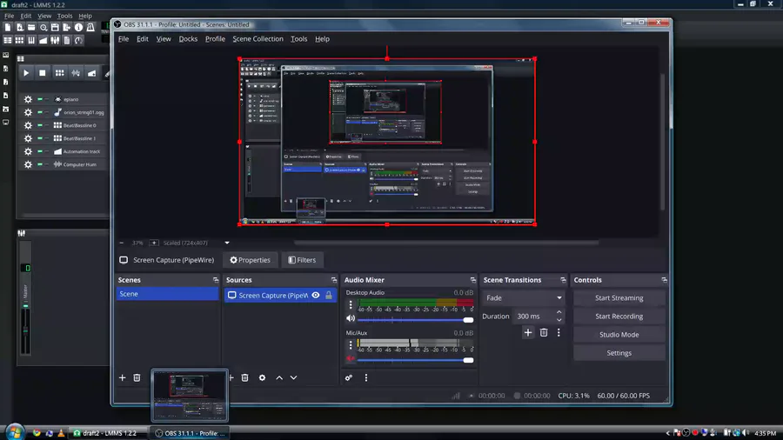Open OBS Tools menu
This screenshot has width=783, height=440.
(298, 39)
